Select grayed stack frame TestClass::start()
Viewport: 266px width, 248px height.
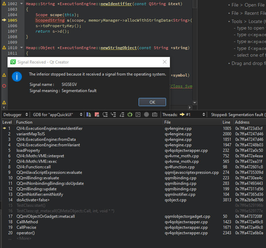coord(134,205)
